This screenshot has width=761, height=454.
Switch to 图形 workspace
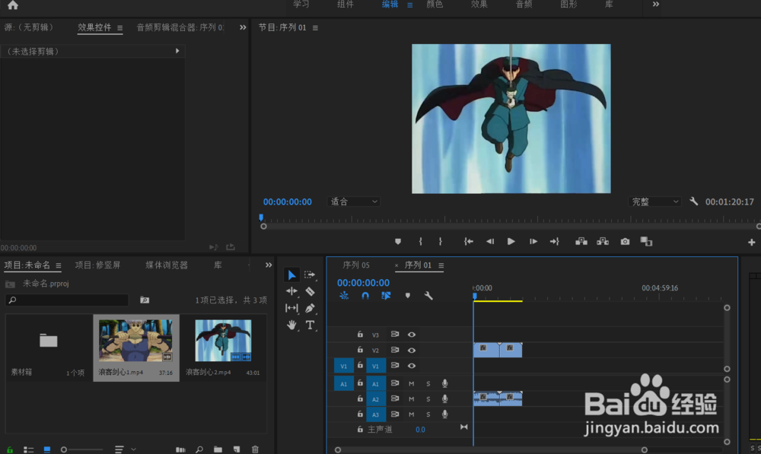point(568,5)
